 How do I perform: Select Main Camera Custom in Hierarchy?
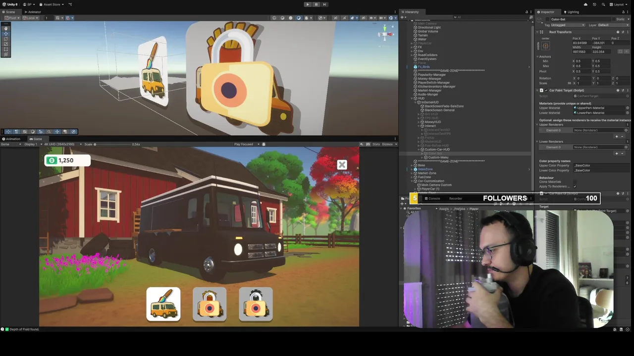pos(436,185)
